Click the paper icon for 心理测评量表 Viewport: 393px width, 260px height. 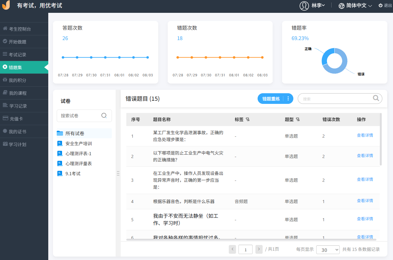click(60, 163)
